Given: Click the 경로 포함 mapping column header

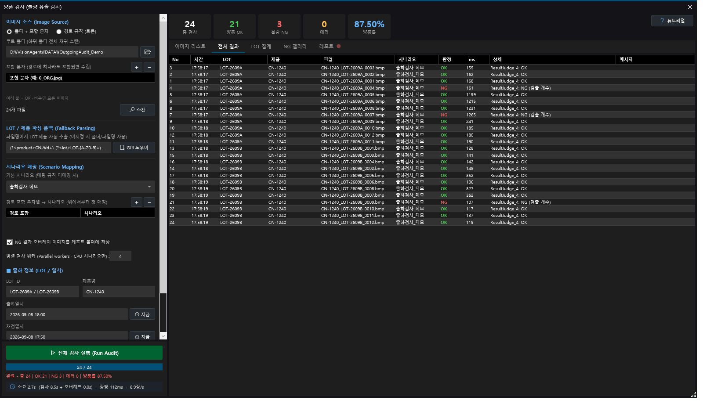Looking at the screenshot, I should 43,213.
